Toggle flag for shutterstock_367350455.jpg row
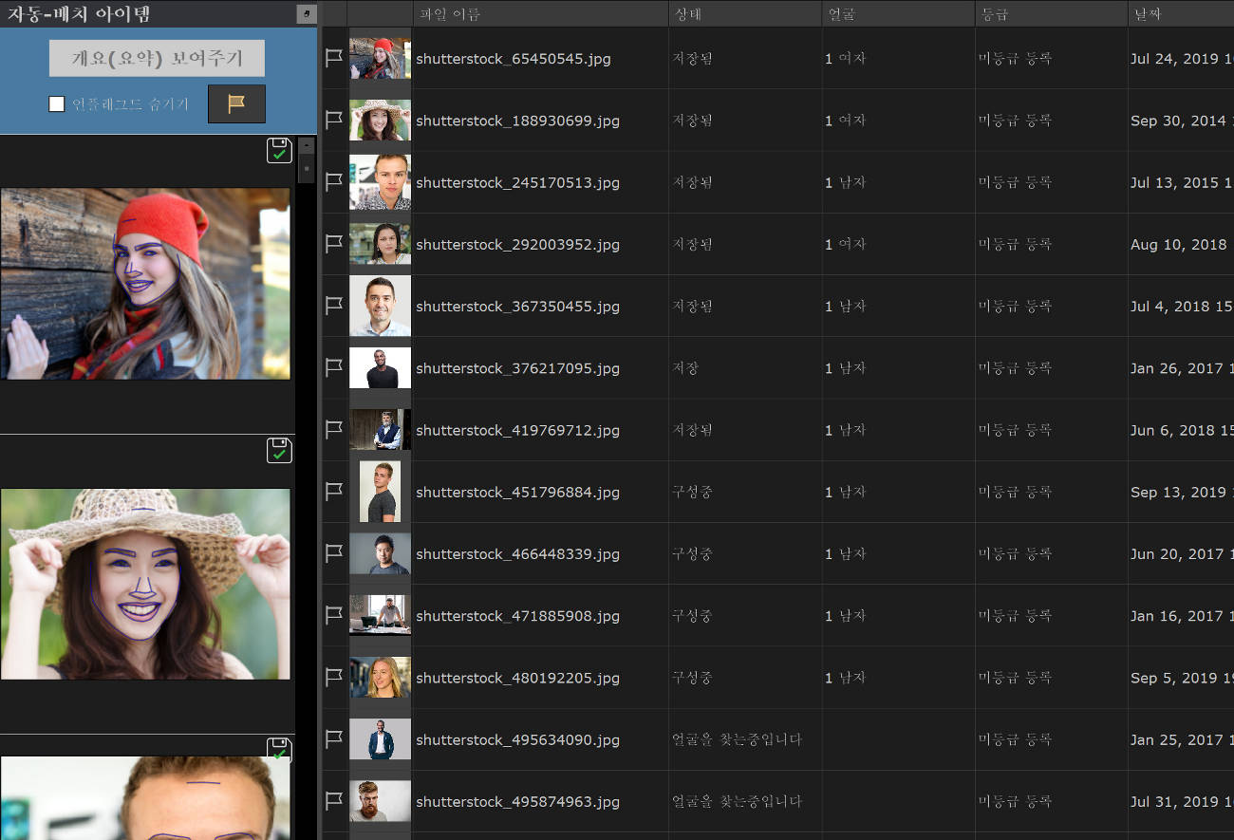Screen dimensions: 1234x840 point(334,306)
